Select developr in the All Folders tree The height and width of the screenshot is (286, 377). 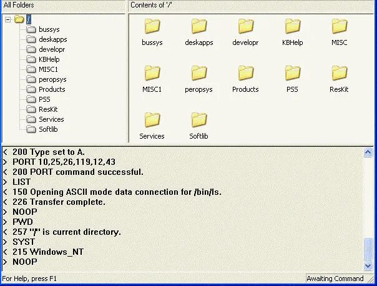52,49
